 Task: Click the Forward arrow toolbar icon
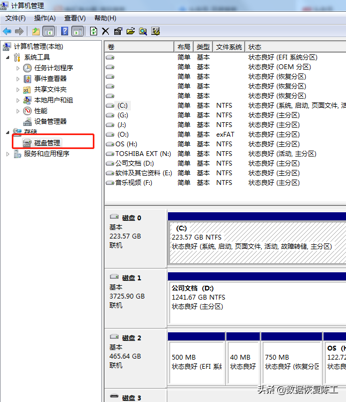pyautogui.click(x=19, y=31)
